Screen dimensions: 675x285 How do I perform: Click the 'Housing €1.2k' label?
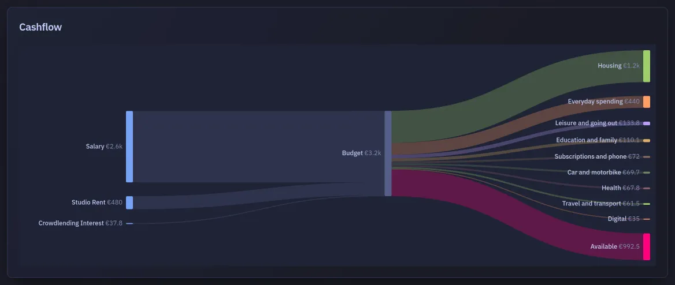click(x=618, y=66)
